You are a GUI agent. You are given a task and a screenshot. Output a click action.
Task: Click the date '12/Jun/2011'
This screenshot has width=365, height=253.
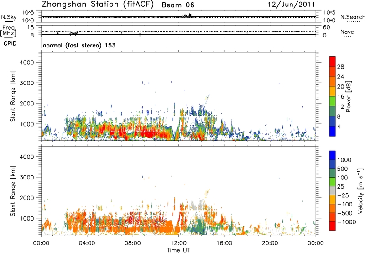[292, 5]
